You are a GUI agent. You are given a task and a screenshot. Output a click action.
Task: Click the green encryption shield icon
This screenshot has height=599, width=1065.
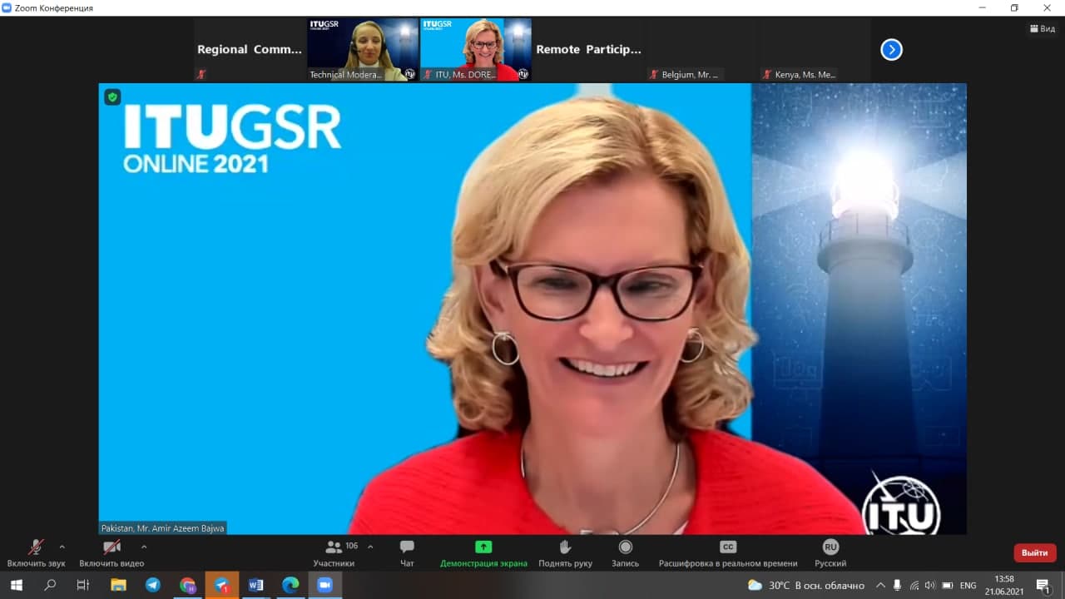click(x=112, y=97)
